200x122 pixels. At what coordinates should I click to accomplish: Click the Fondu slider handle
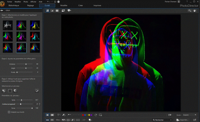click(x=17, y=72)
